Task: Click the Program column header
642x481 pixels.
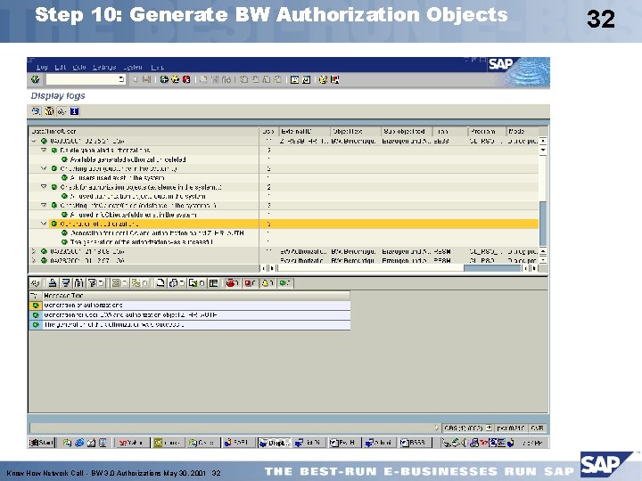Action: pos(487,131)
